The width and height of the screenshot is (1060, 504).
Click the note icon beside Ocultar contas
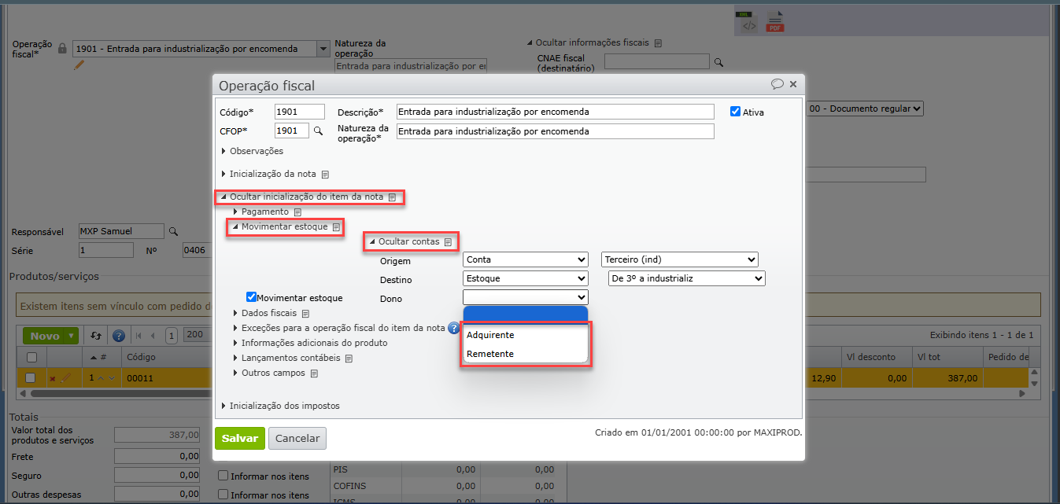(448, 242)
